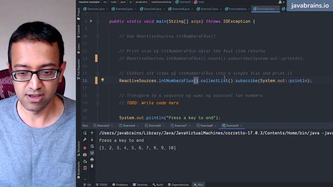Open Learn tool window
The height and width of the screenshot is (187, 333).
tap(79, 48)
